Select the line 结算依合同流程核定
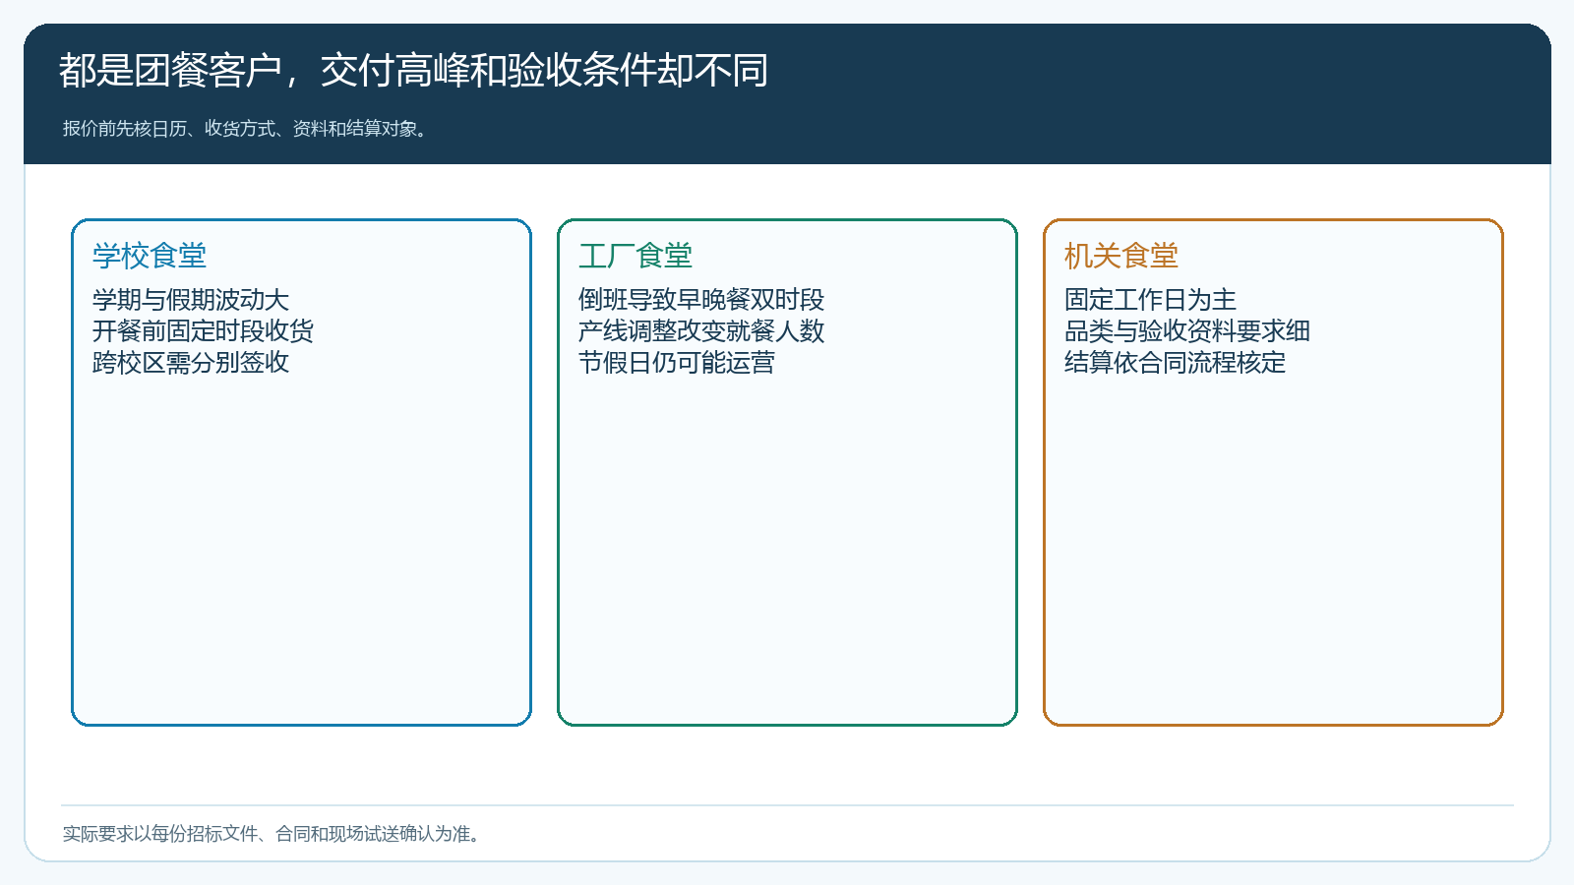Screen dimensions: 1574x885 pos(1175,363)
